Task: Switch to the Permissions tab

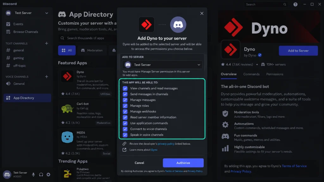Action: [x=275, y=74]
